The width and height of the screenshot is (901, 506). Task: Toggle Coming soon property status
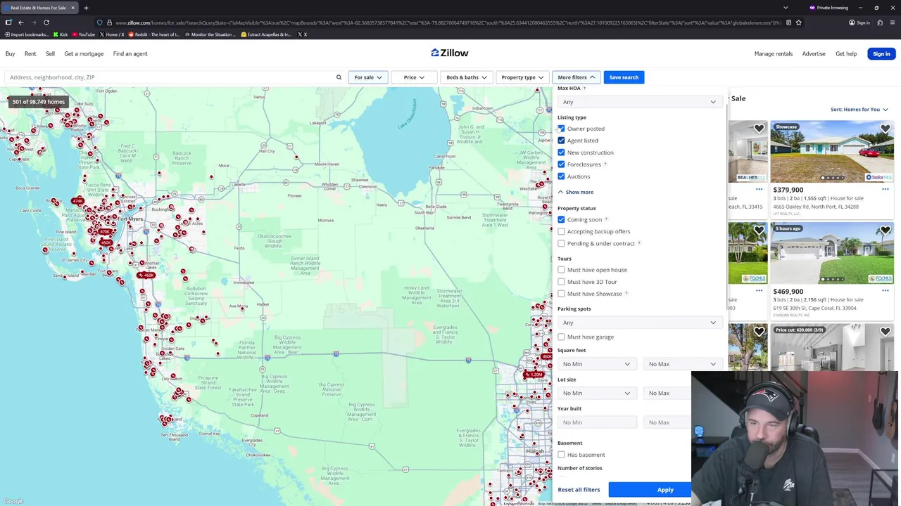pyautogui.click(x=561, y=219)
